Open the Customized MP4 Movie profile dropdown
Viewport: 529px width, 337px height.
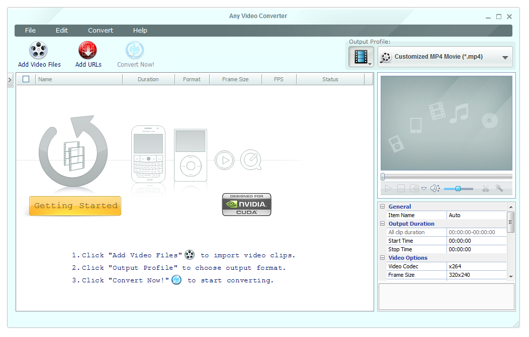(x=446, y=57)
